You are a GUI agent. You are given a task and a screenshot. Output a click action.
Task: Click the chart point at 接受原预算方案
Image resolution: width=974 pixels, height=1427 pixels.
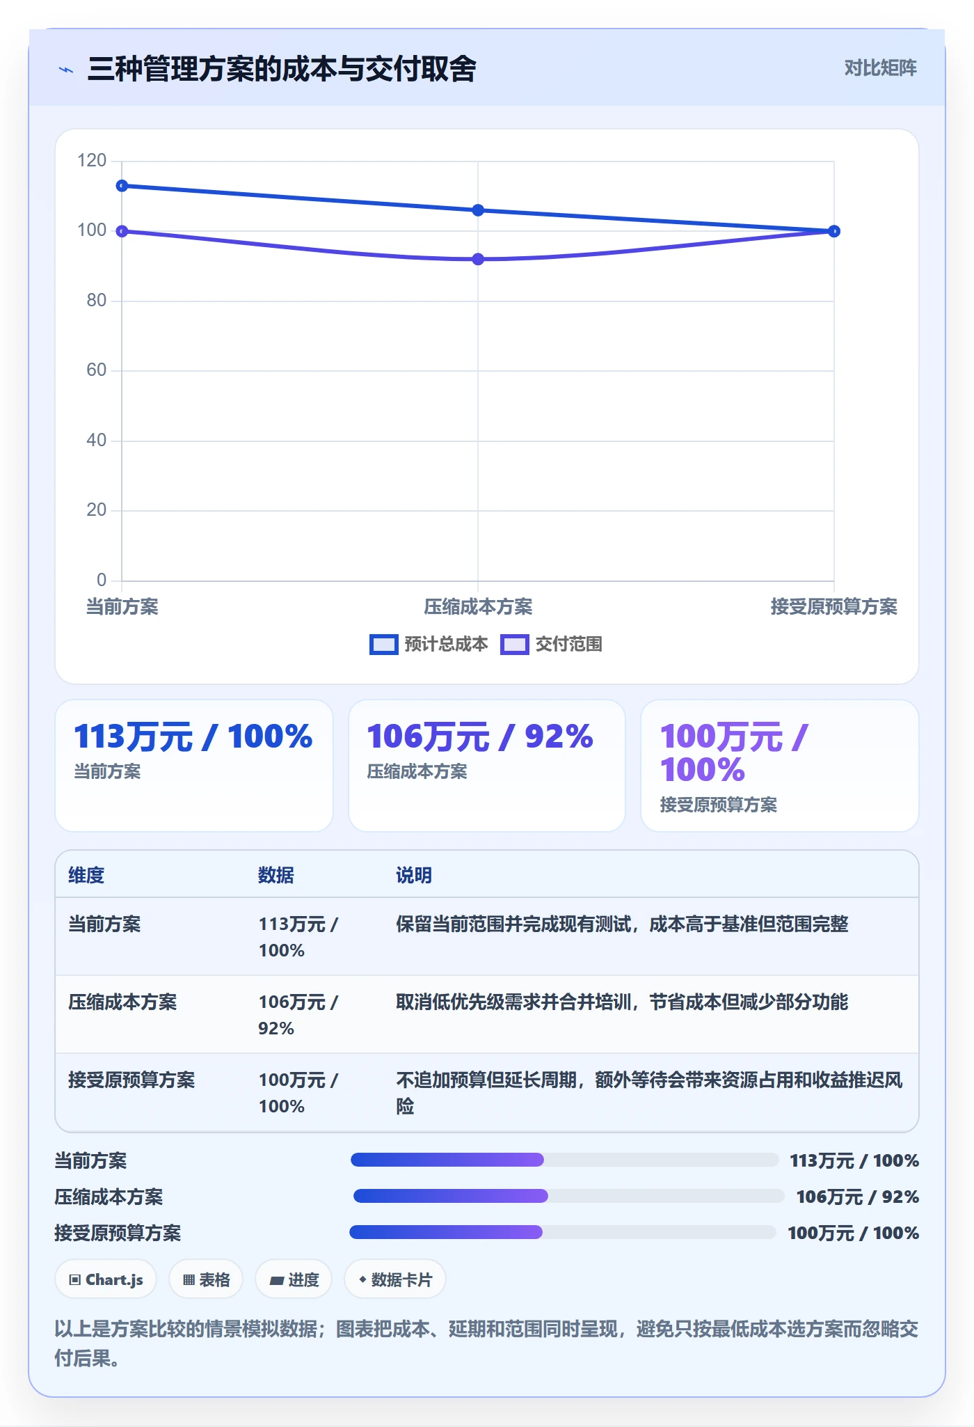tap(834, 231)
